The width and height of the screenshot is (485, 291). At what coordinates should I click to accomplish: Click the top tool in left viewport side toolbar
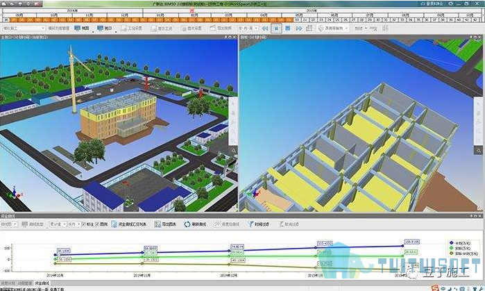233,103
